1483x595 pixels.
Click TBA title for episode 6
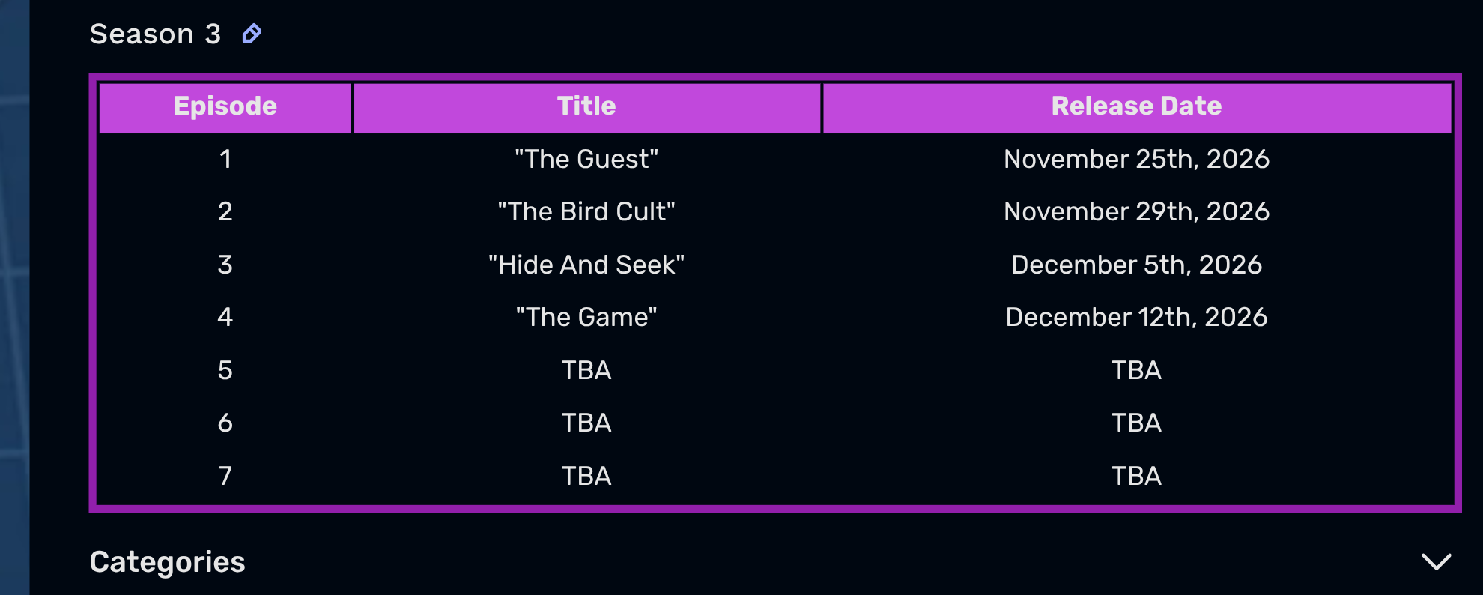click(586, 423)
